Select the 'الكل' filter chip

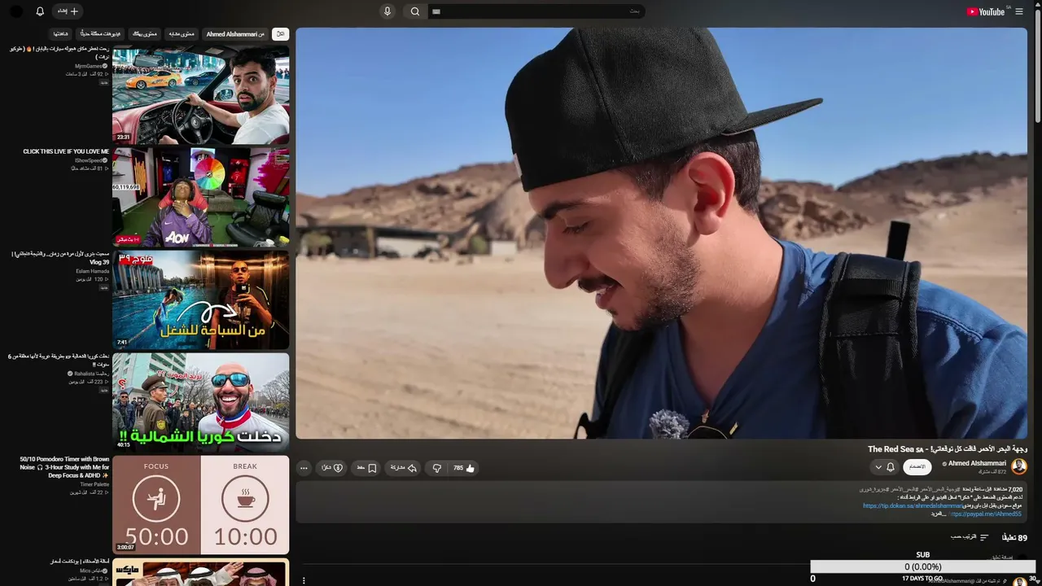(x=280, y=34)
